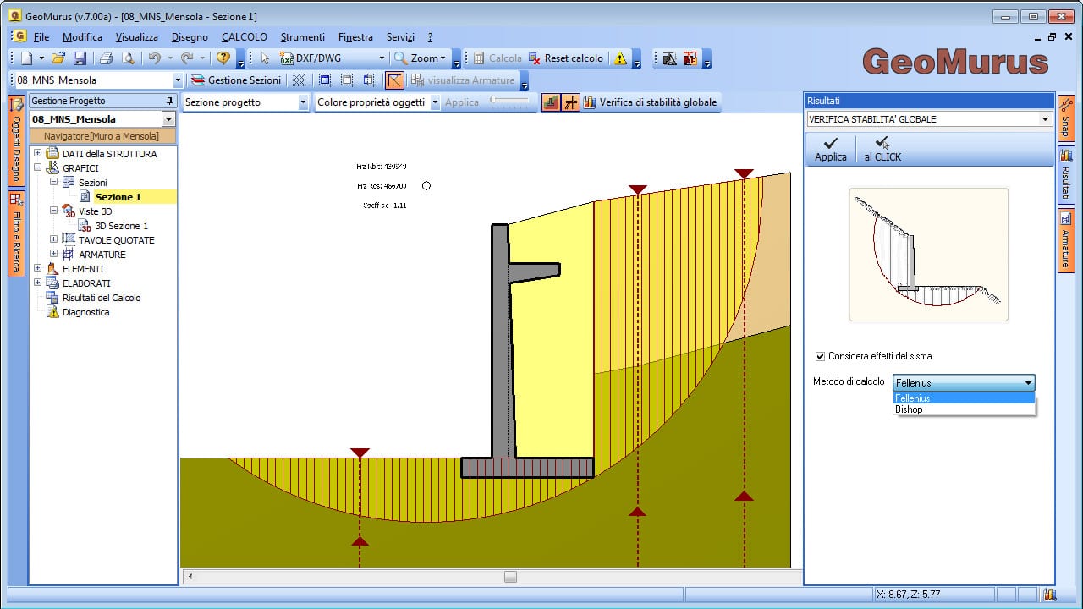Open Gestione Sezioni
This screenshot has height=609, width=1083.
236,80
